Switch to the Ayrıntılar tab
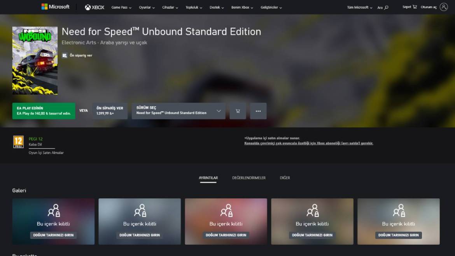The width and height of the screenshot is (455, 256). (208, 178)
